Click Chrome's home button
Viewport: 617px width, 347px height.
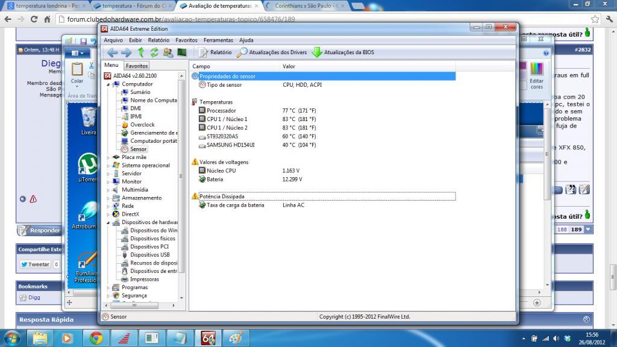tap(47, 19)
